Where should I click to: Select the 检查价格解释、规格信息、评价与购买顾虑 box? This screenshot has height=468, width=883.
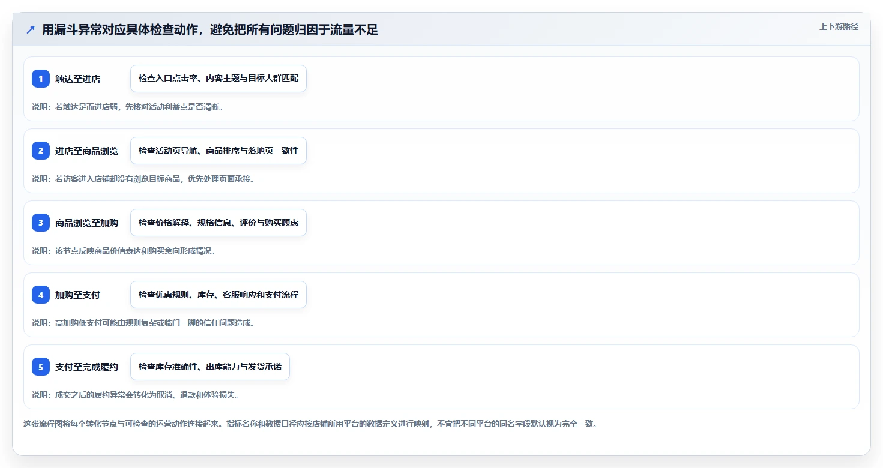(x=218, y=223)
